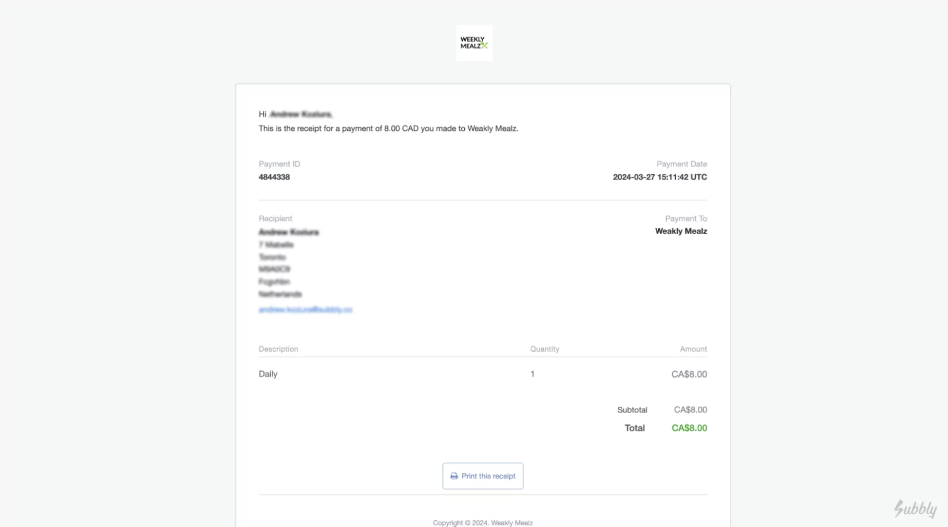Viewport: 948px width, 527px height.
Task: Click the Daily item description
Action: pos(268,374)
